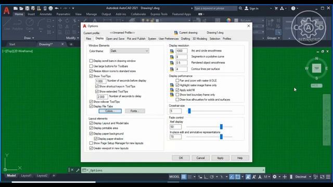
Task: Expand the Draw panel flyout
Action: (x=29, y=38)
